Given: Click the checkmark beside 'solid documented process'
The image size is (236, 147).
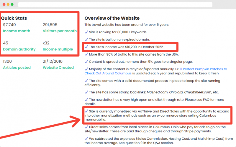Looking at the screenshot, I should 86,81.
